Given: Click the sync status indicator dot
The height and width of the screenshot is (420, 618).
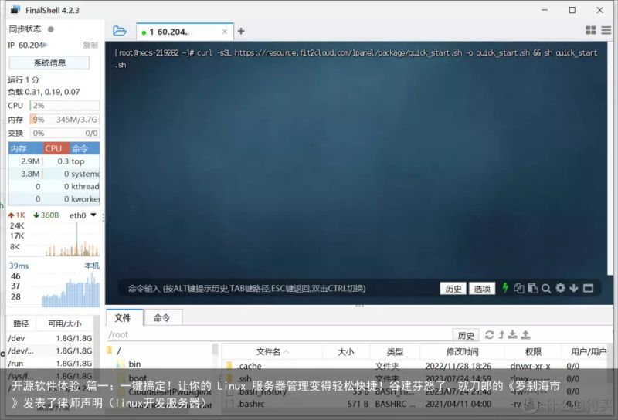Looking at the screenshot, I should 50,29.
